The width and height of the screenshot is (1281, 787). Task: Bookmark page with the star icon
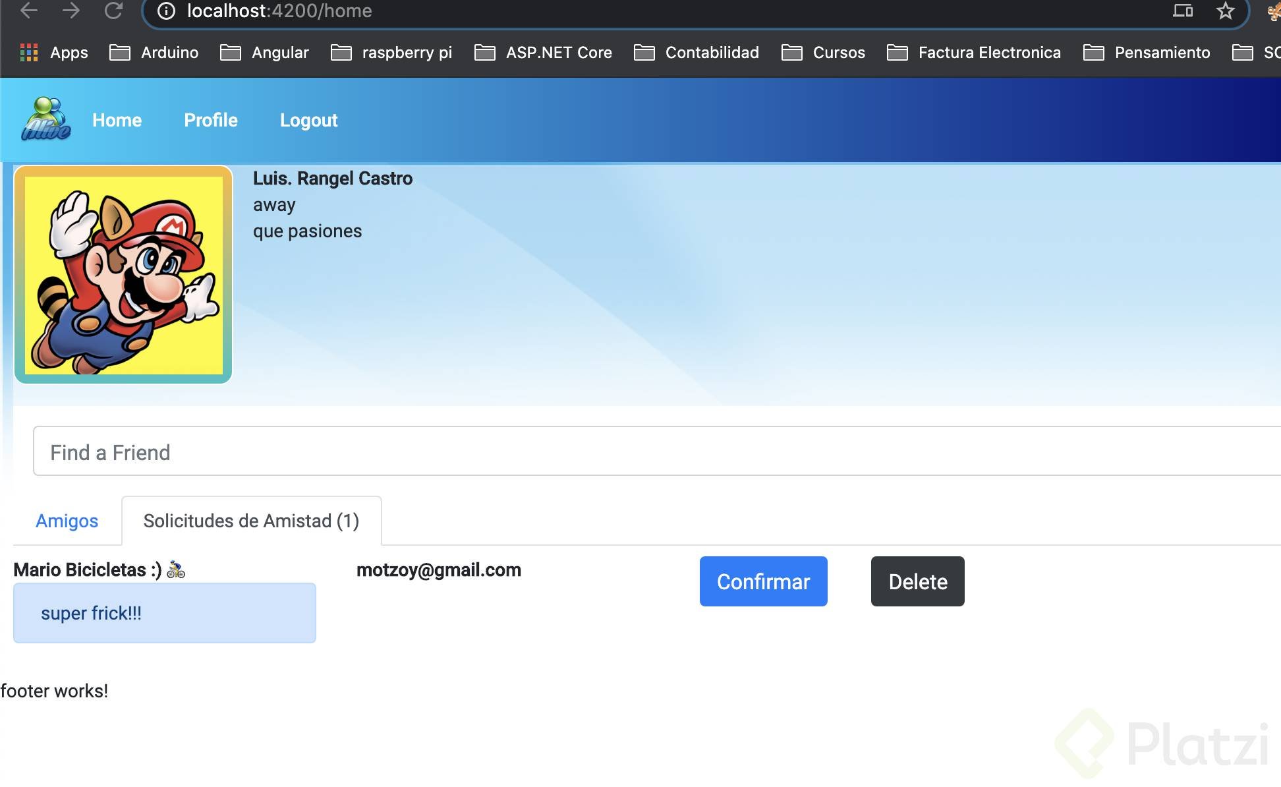(x=1225, y=11)
